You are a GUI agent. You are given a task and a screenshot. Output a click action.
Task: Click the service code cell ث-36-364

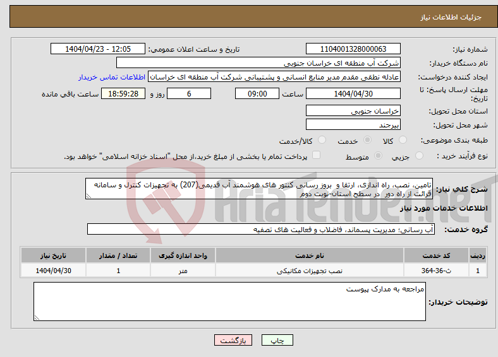pyautogui.click(x=437, y=271)
